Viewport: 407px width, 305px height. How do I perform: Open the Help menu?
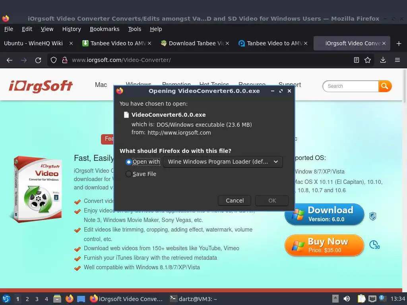(x=156, y=29)
